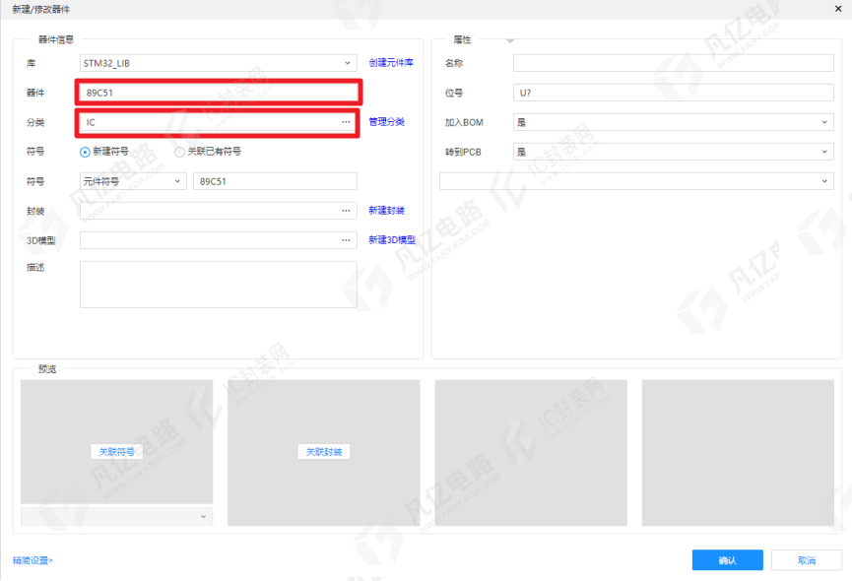Click the 关联封装 button in preview
Screen dimensions: 852x581
coord(324,452)
